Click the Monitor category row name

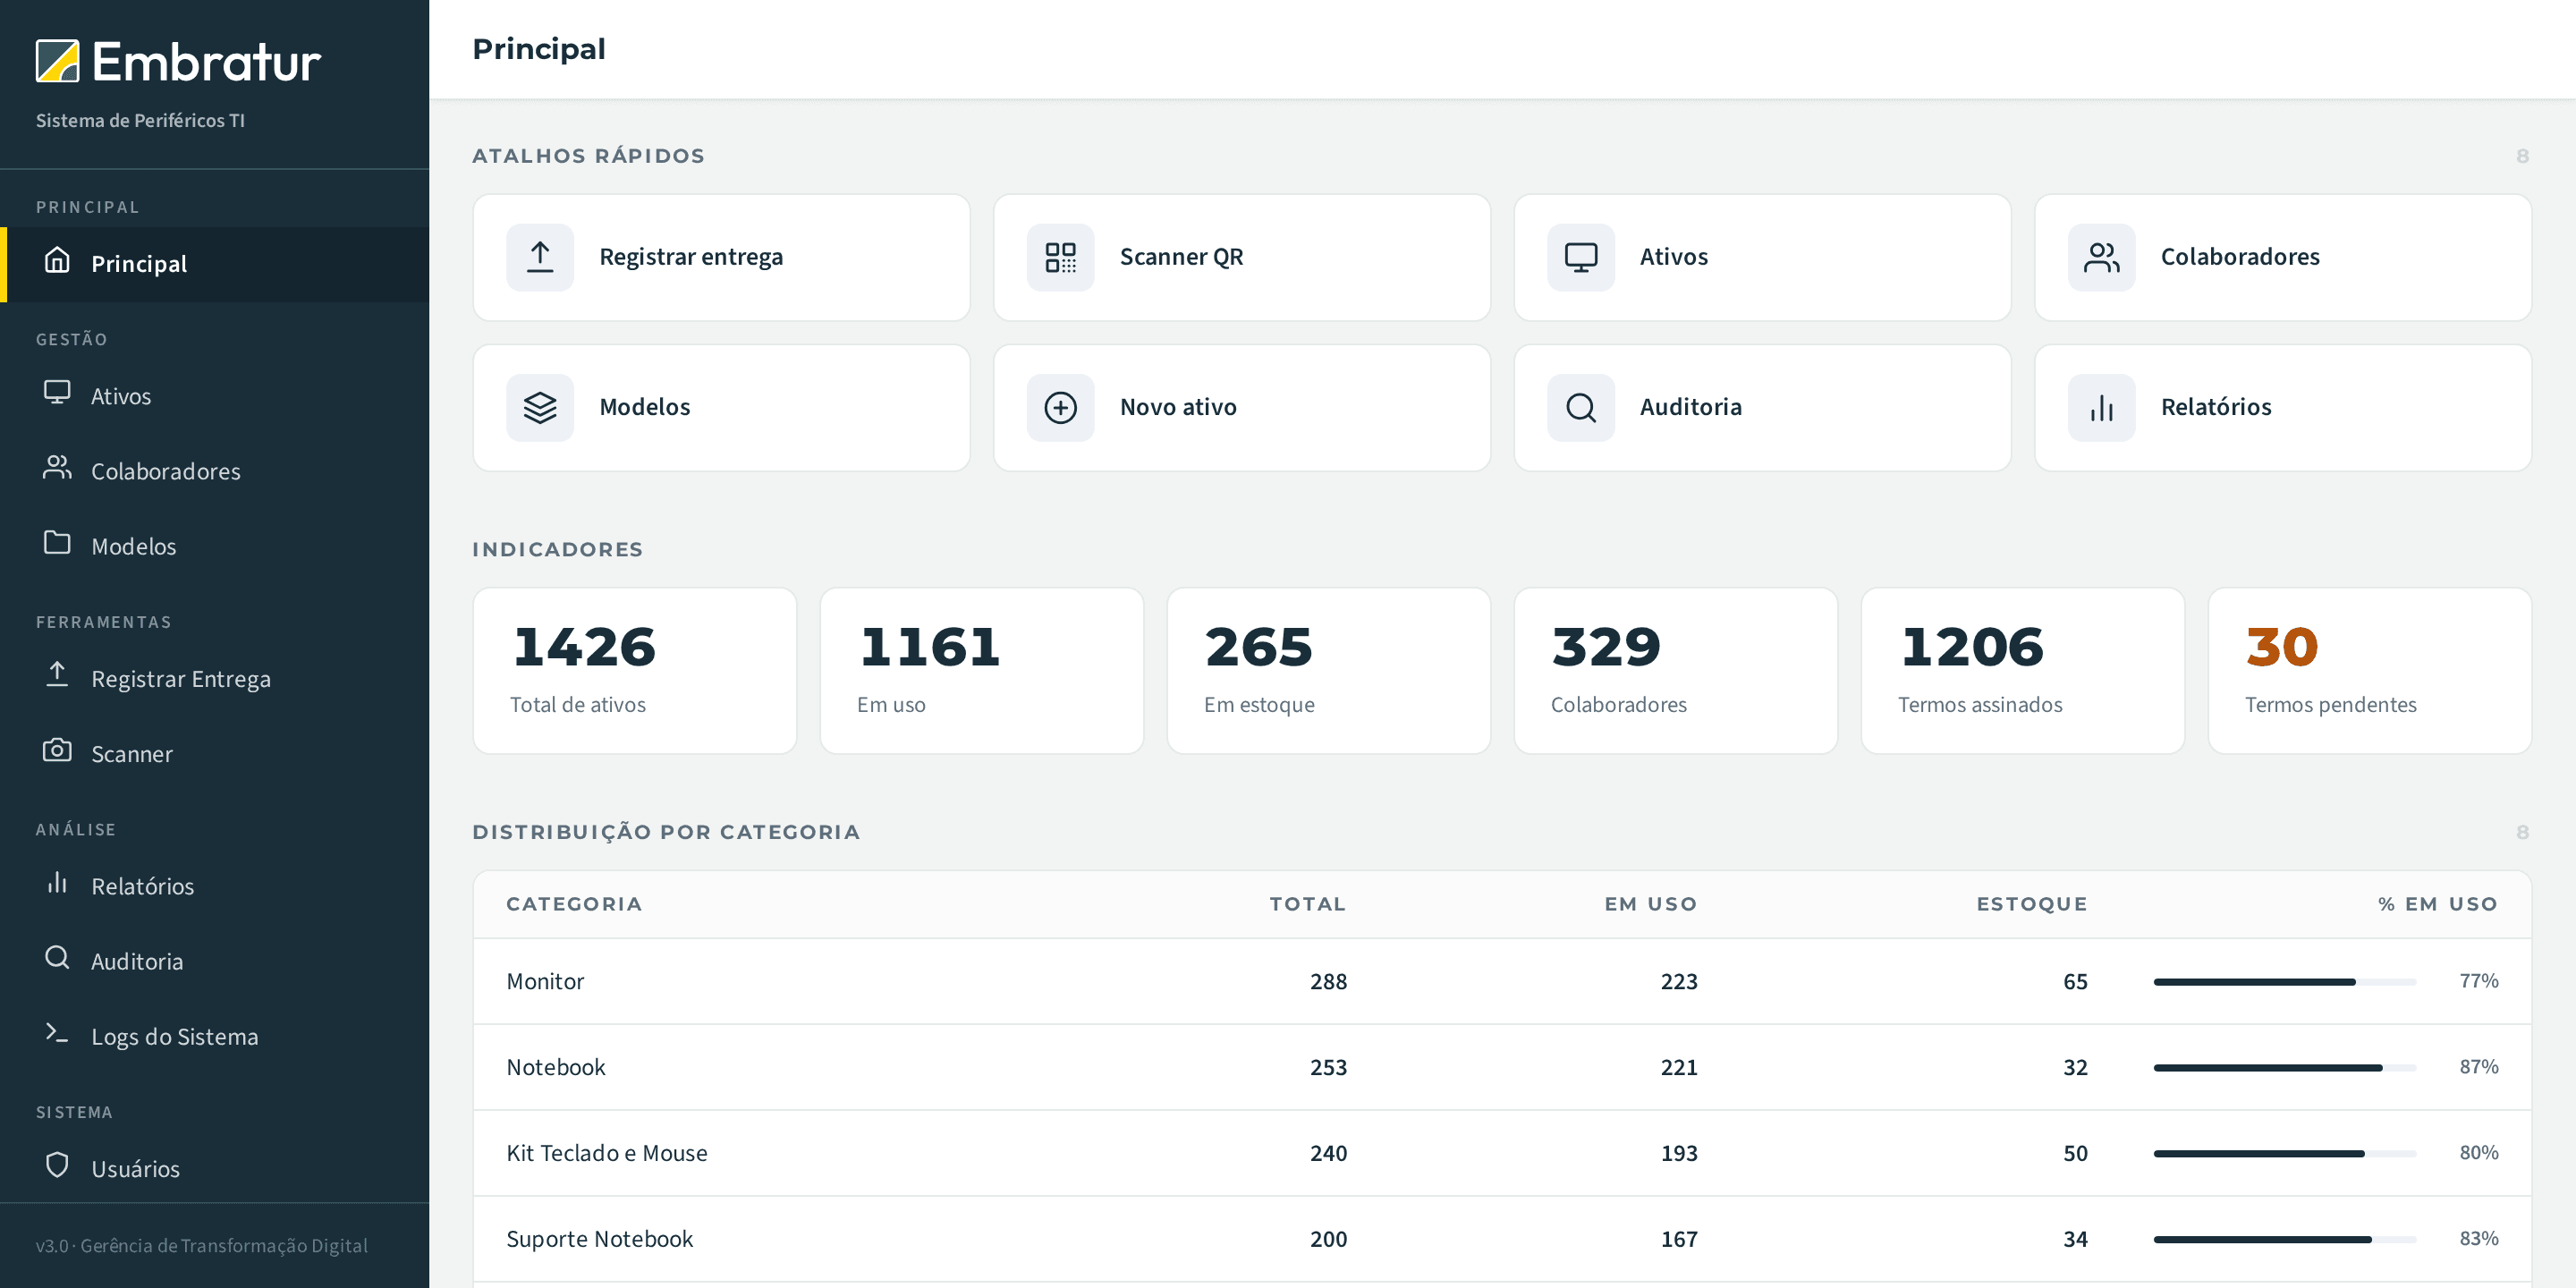coord(545,981)
